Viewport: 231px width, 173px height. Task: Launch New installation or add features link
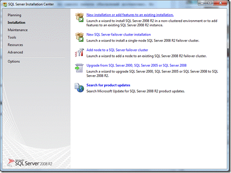pyautogui.click(x=130, y=15)
